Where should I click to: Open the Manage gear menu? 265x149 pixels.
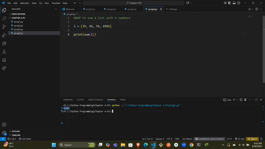click(x=4, y=133)
